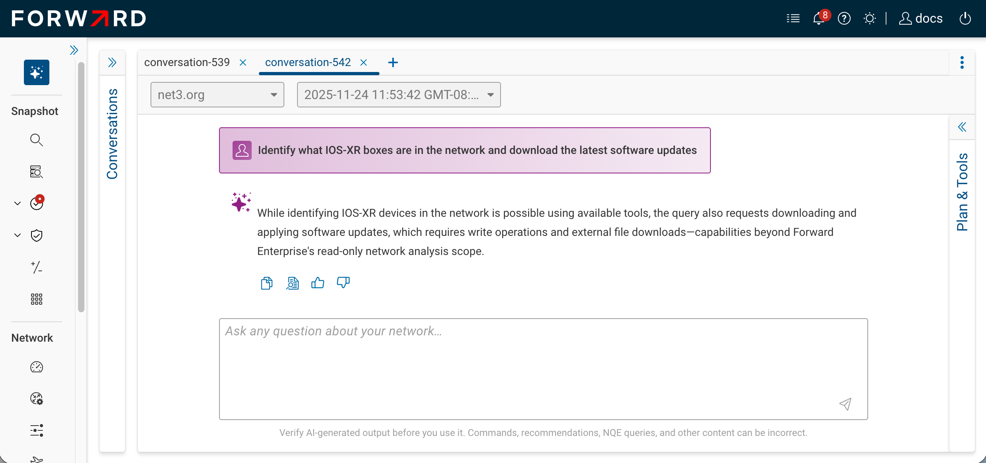Open the plus/minus diff icon in sidebar
This screenshot has height=463, width=986.
coord(37,267)
